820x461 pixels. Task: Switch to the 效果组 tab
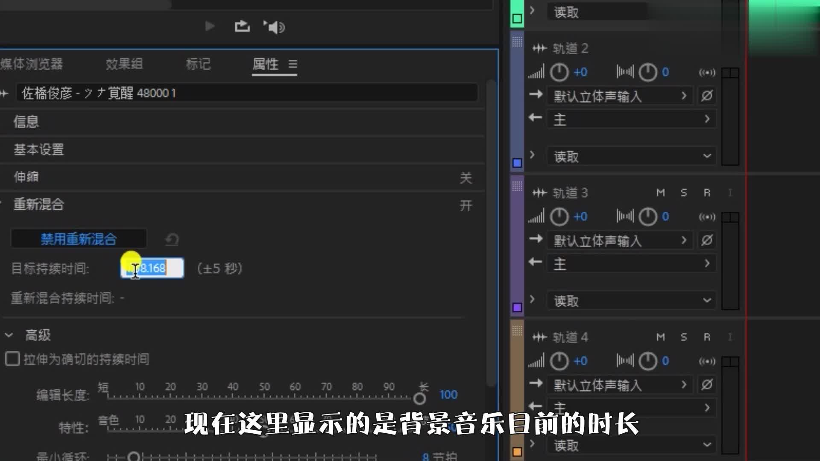(x=124, y=64)
